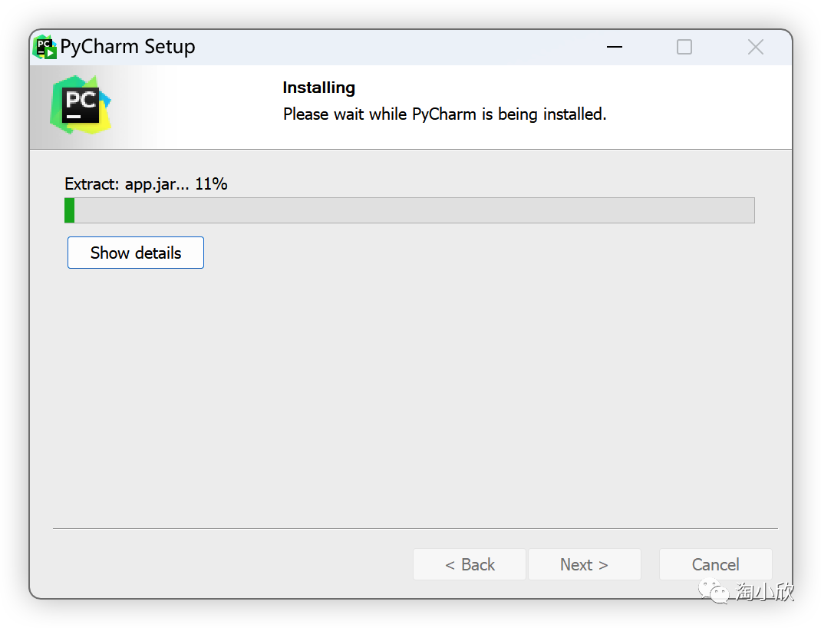Click the "Please wait while PyCharm is being installed" text
The width and height of the screenshot is (821, 628).
(x=444, y=114)
